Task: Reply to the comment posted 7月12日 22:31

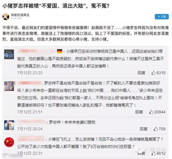Action: (x=141, y=153)
